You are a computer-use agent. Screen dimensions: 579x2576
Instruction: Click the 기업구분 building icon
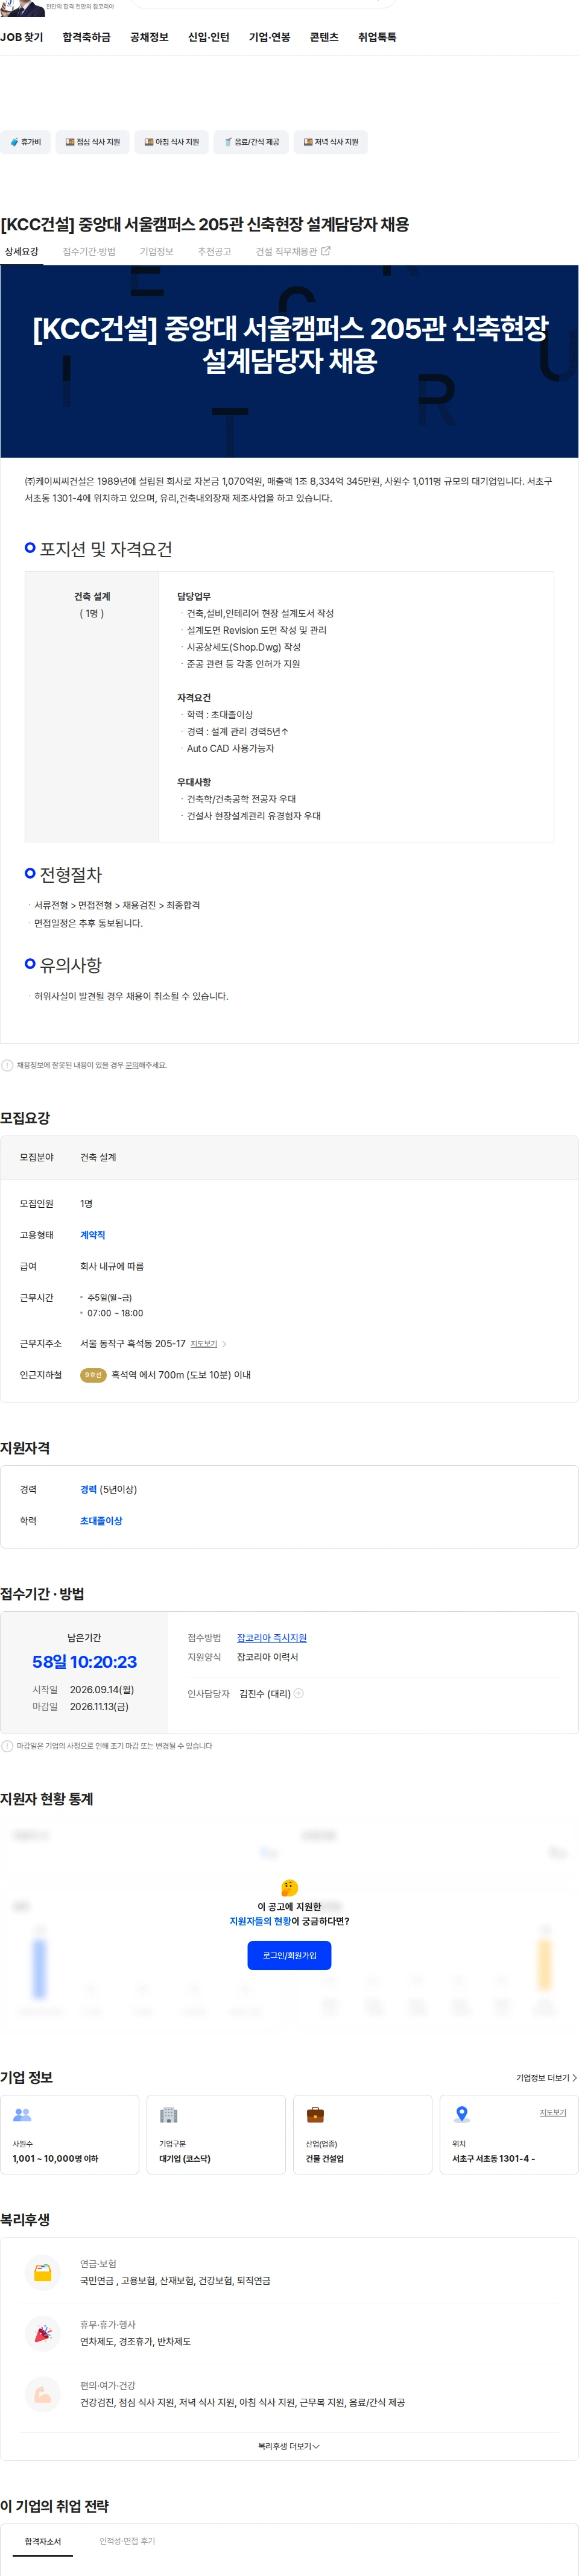(168, 2114)
